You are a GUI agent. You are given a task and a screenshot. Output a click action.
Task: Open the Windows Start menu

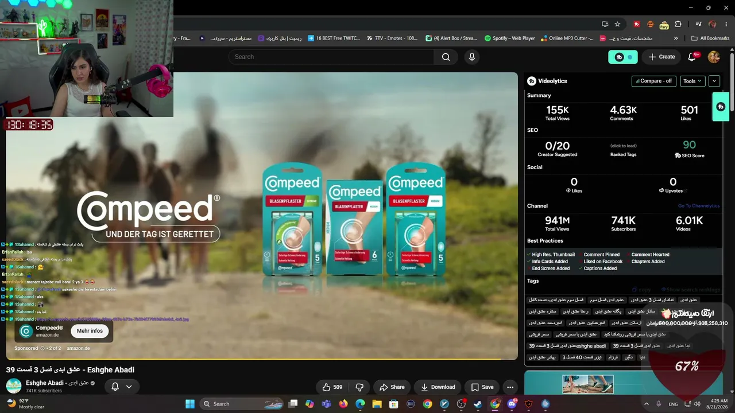point(190,404)
